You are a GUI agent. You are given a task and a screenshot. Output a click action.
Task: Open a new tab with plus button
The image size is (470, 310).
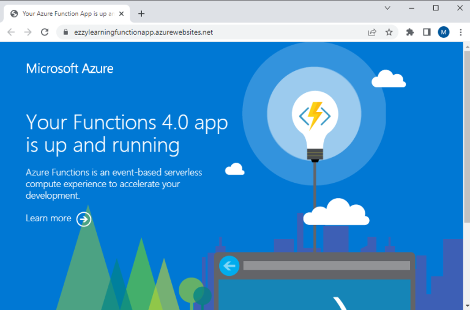click(x=141, y=13)
